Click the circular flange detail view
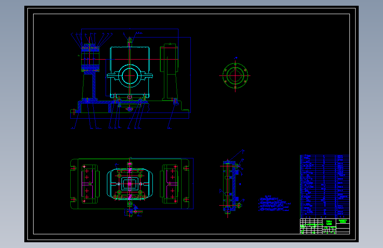 pos(235,75)
